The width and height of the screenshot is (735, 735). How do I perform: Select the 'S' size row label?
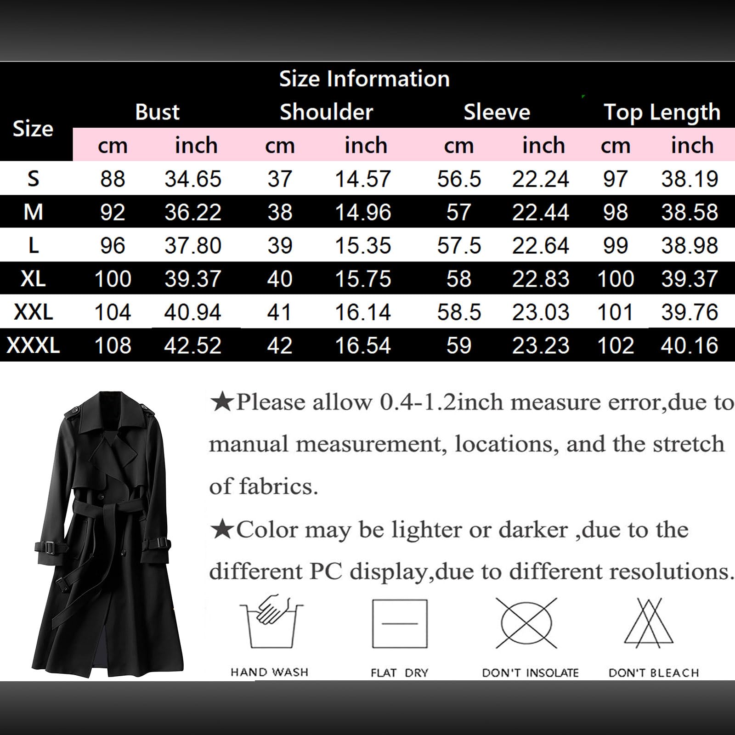(34, 178)
